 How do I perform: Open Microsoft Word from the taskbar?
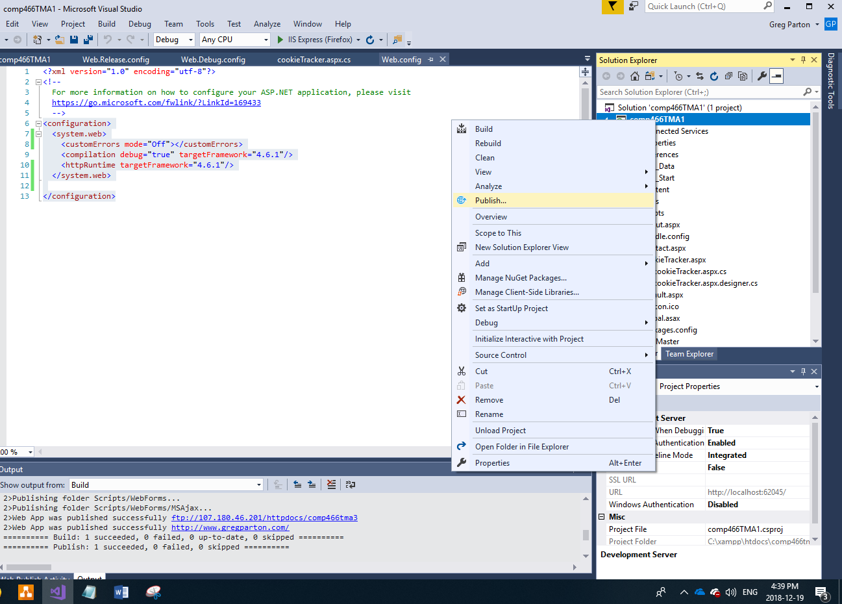pyautogui.click(x=121, y=592)
